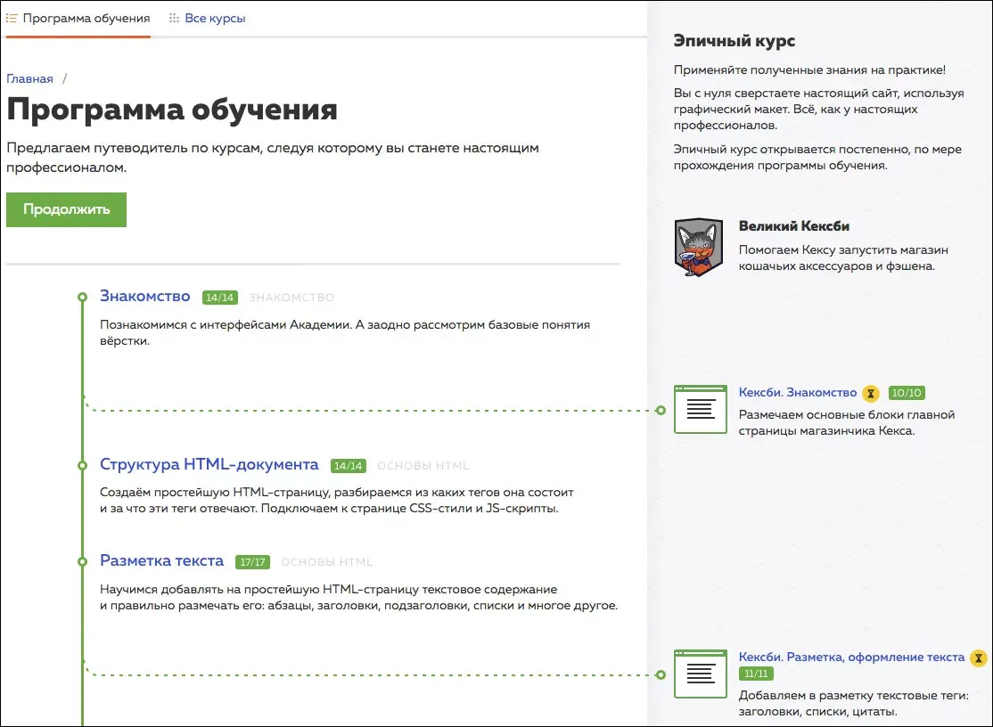Click the Великий Кексби cat avatar
This screenshot has width=993, height=727.
(x=699, y=249)
